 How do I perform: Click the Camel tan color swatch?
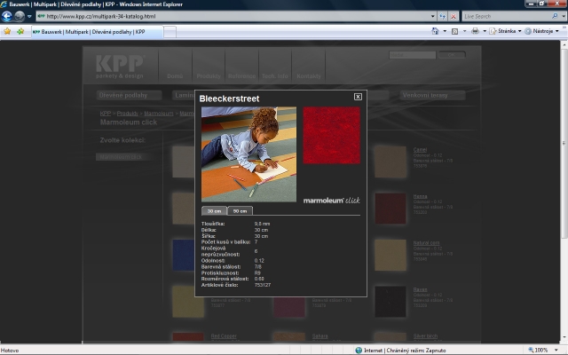coord(390,162)
